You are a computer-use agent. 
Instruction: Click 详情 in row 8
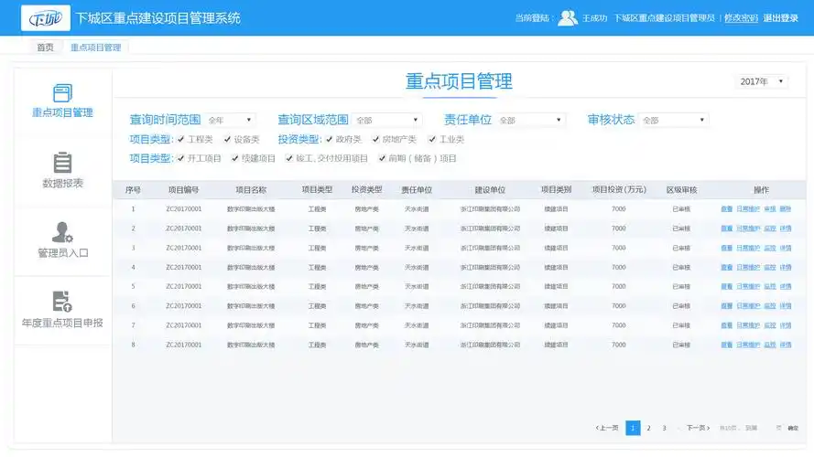coord(786,345)
